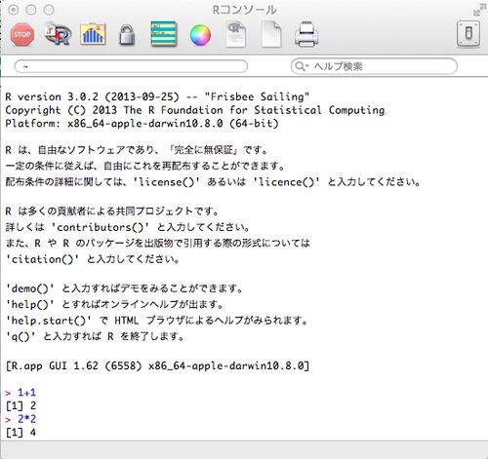Screen dimensions: 488x459
Task: Open the Quartz bar chart window icon
Action: click(x=93, y=34)
